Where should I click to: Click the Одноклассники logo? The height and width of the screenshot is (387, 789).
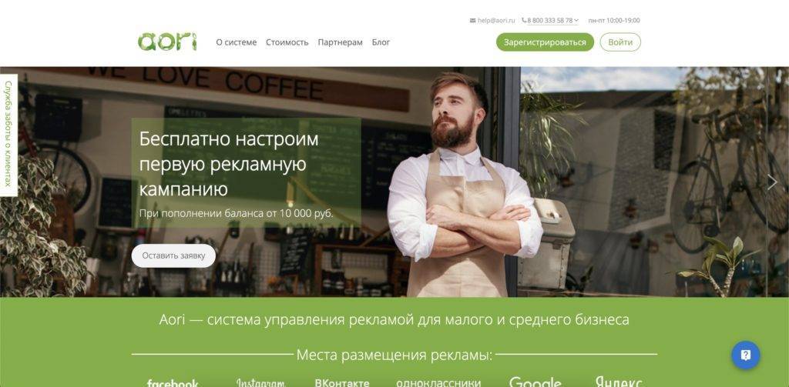438,383
